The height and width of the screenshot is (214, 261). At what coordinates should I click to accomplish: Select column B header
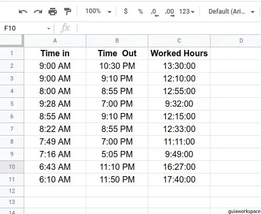117,41
